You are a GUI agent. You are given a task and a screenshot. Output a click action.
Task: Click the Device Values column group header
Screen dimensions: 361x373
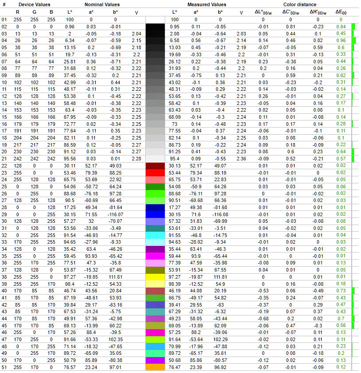(34, 4)
